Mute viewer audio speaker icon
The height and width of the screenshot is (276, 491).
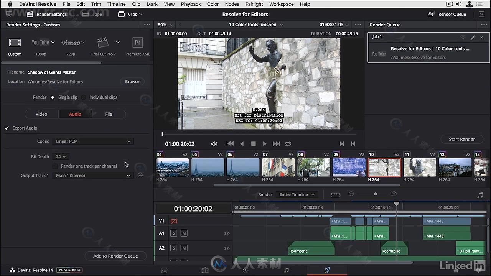click(214, 144)
